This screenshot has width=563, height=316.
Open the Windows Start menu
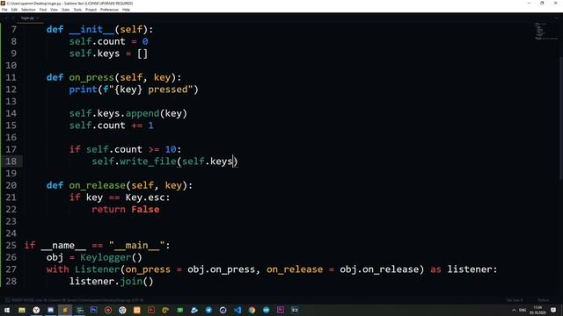coord(7,310)
